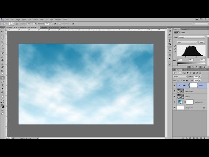Select the Rectangular Marquee tool
209x157 pixels.
click(3, 35)
